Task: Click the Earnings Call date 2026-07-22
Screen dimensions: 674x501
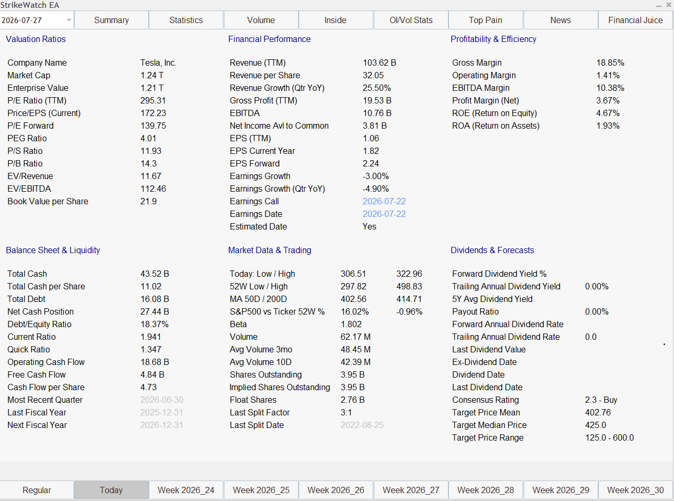Action: 384,202
